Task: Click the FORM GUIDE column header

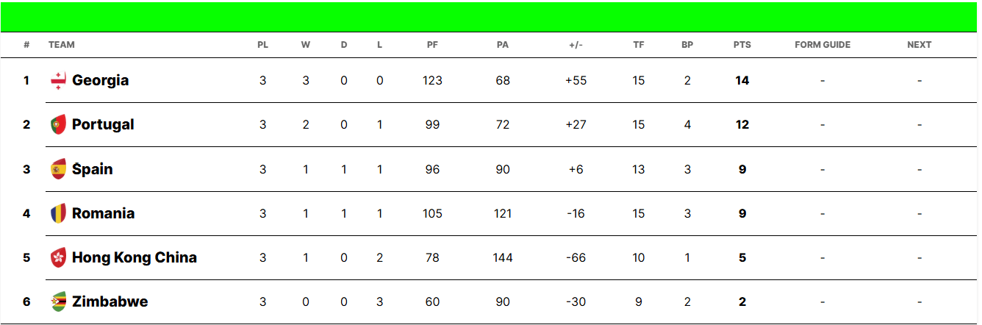Action: [822, 45]
